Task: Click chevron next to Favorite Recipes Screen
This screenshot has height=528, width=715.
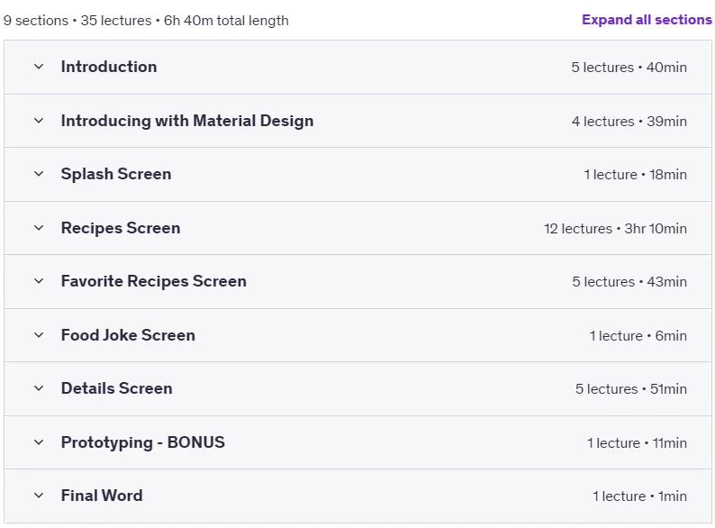Action: [39, 281]
